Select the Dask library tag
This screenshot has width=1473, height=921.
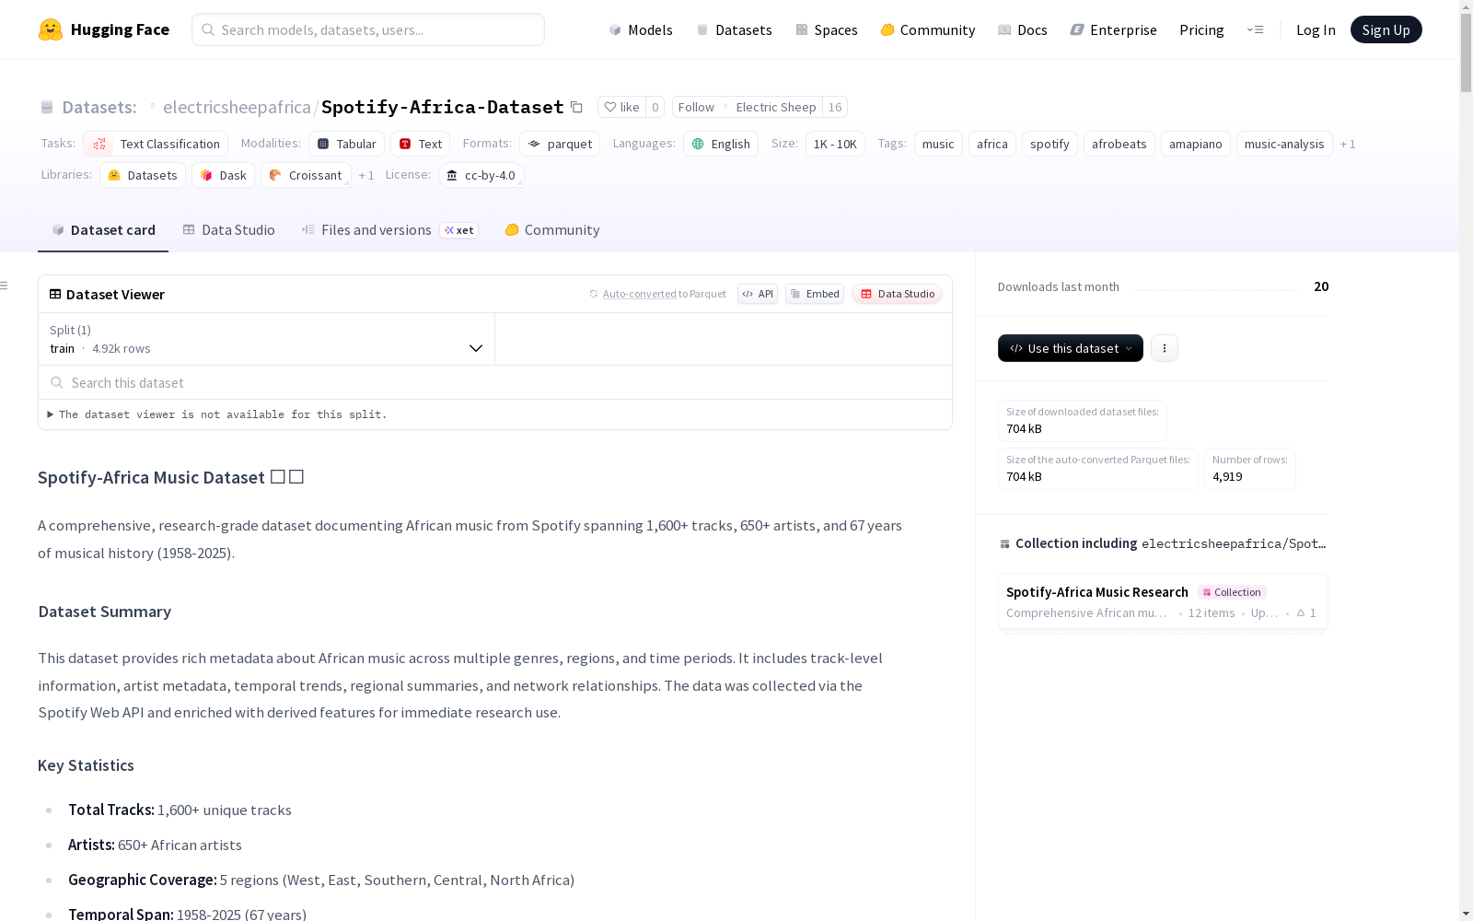[223, 175]
